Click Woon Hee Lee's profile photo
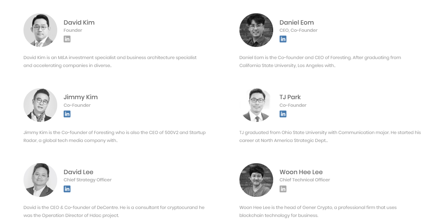The height and width of the screenshot is (223, 430). (256, 180)
